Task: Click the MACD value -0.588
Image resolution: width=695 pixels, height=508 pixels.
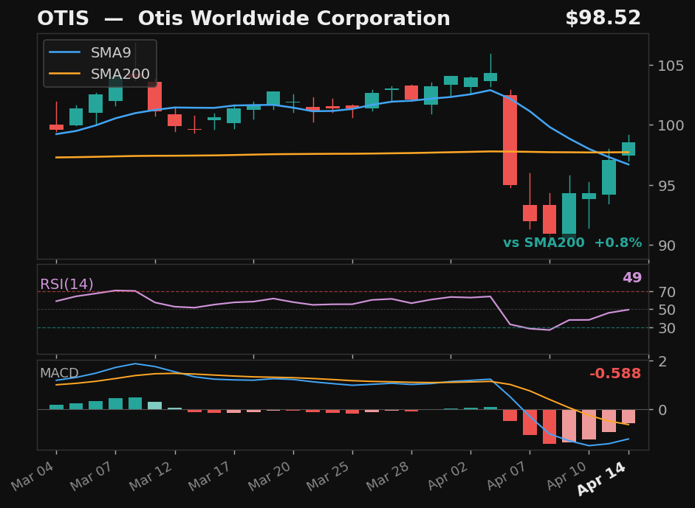Action: pyautogui.click(x=615, y=374)
